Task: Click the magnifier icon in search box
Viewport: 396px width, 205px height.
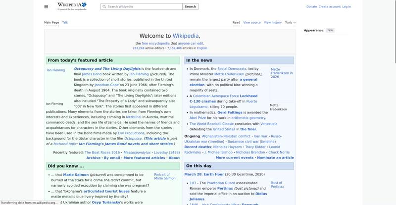Action: pos(104,7)
